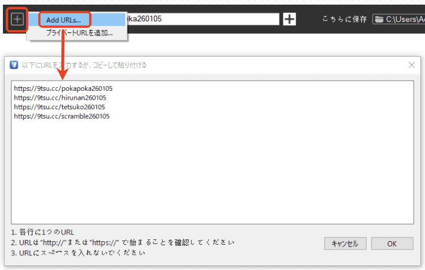Click the line https://9tsu.cc/scramble260105
The width and height of the screenshot is (425, 270).
click(62, 116)
